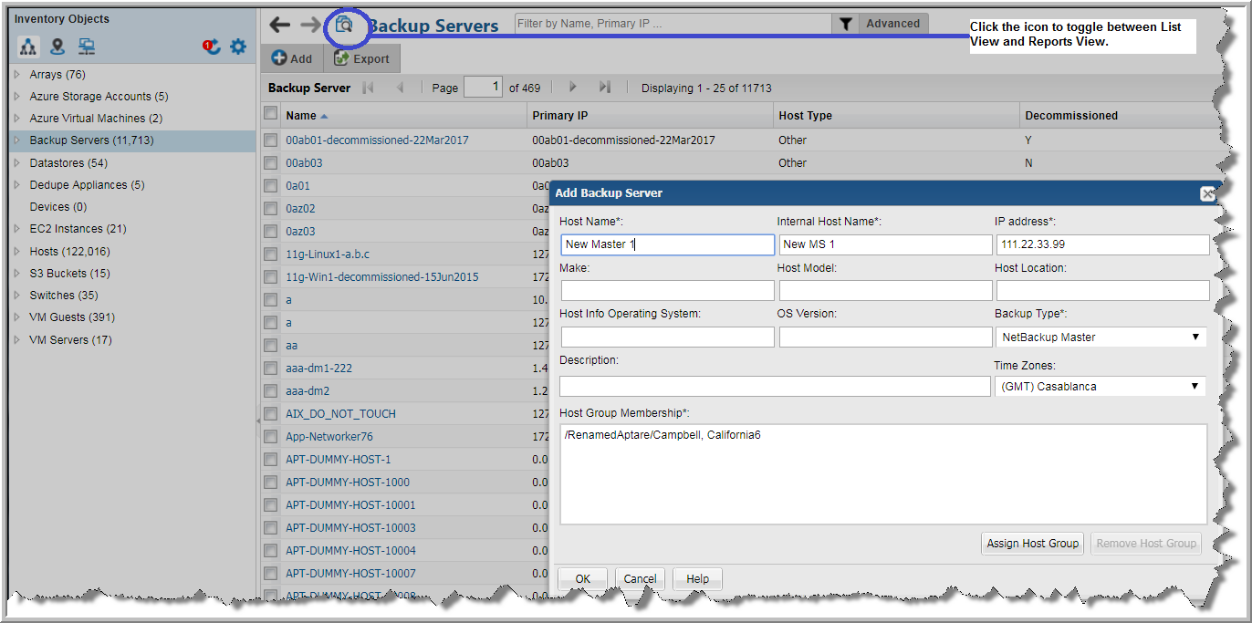Check the AIX_DO_NOT_TOUCH row checkbox
The height and width of the screenshot is (623, 1252).
click(271, 413)
